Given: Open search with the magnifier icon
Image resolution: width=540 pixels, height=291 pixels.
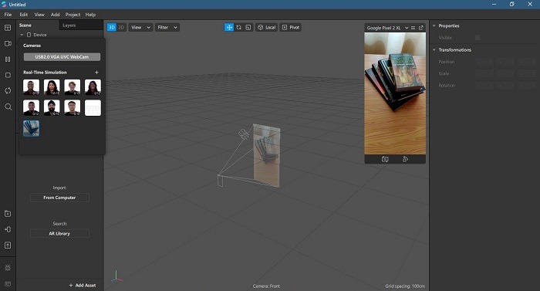Looking at the screenshot, I should (8, 107).
